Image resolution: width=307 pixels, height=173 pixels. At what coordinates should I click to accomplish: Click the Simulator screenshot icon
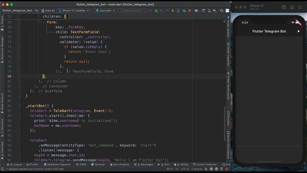click(x=283, y=7)
